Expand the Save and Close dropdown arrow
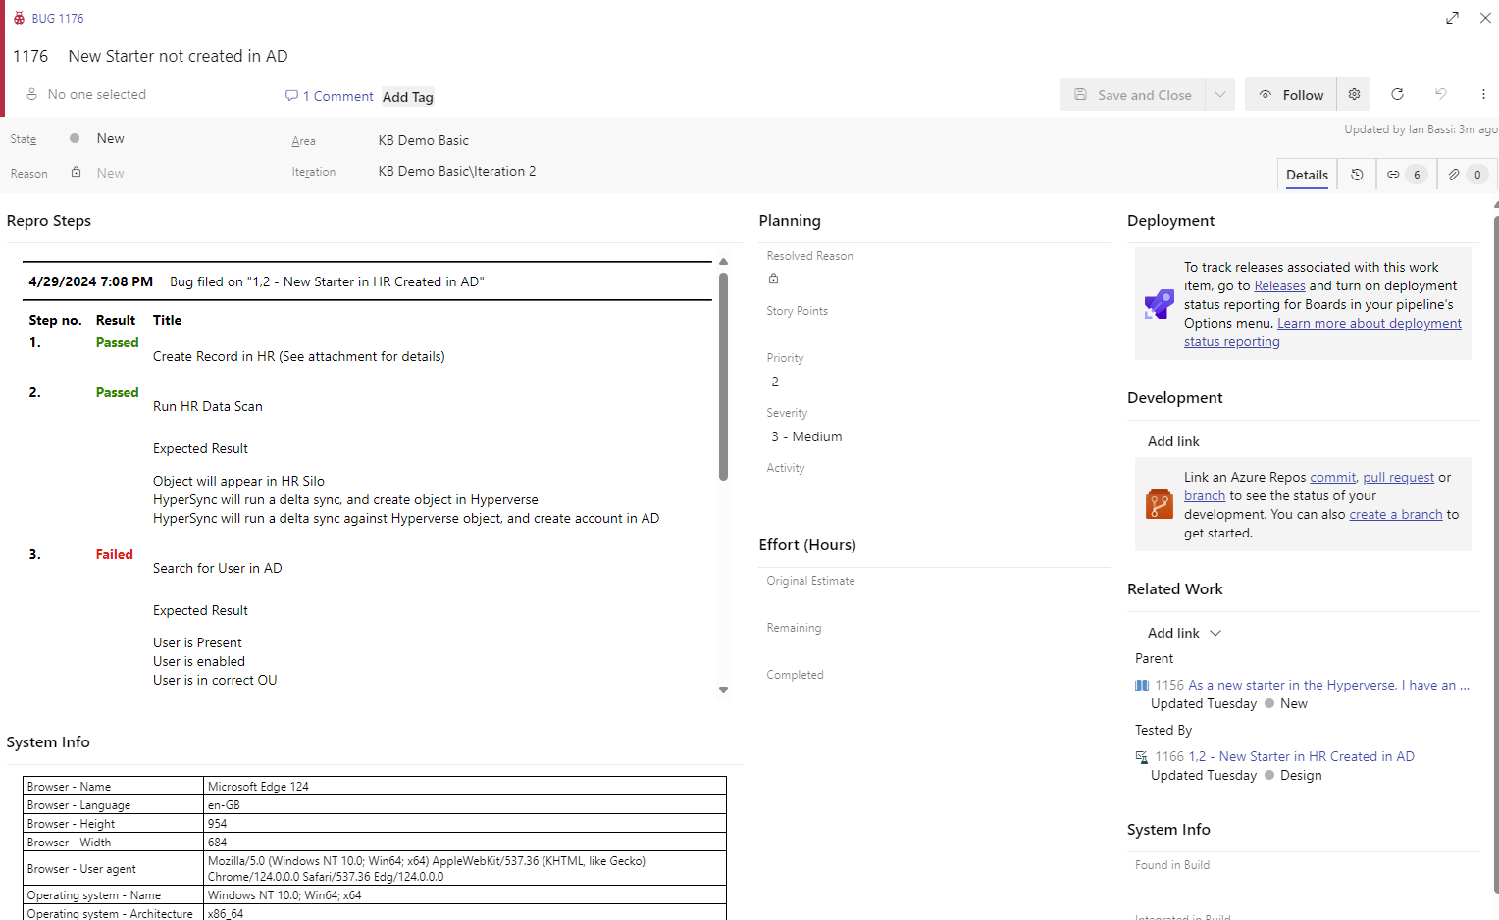1499x920 pixels. [1219, 94]
